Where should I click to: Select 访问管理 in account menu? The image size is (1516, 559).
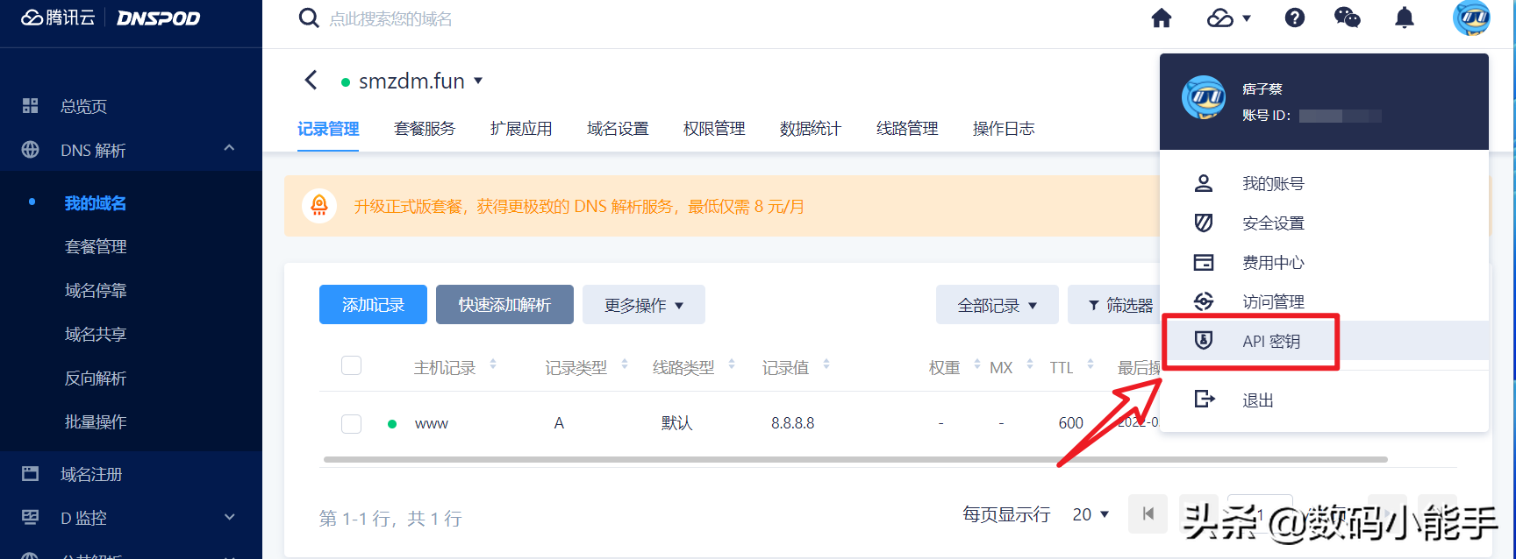pos(1325,301)
